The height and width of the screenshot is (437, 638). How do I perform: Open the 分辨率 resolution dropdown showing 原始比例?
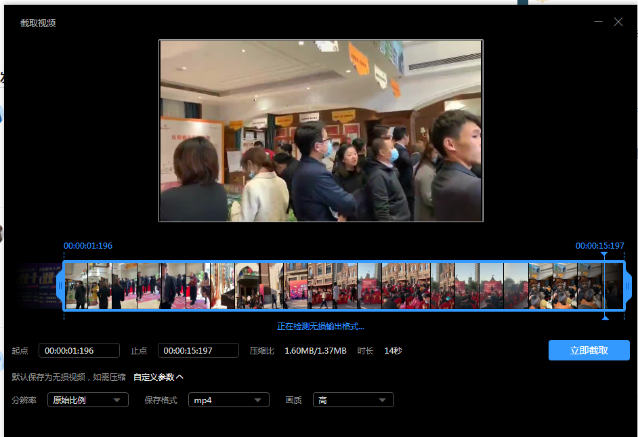click(86, 400)
